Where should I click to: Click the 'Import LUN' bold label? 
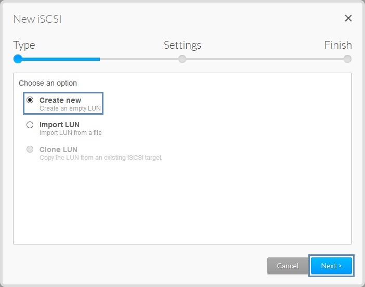pyautogui.click(x=59, y=125)
